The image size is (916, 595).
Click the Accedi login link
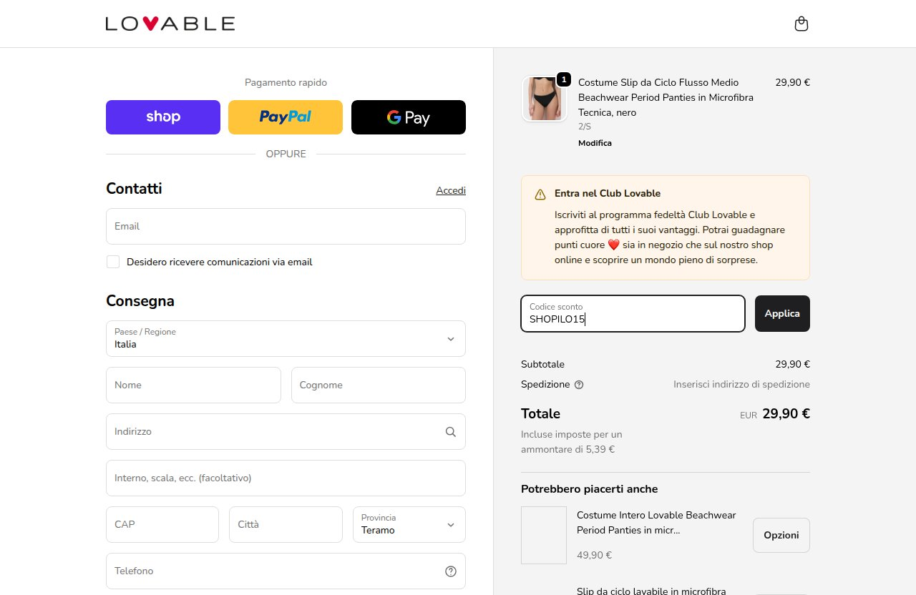tap(451, 190)
